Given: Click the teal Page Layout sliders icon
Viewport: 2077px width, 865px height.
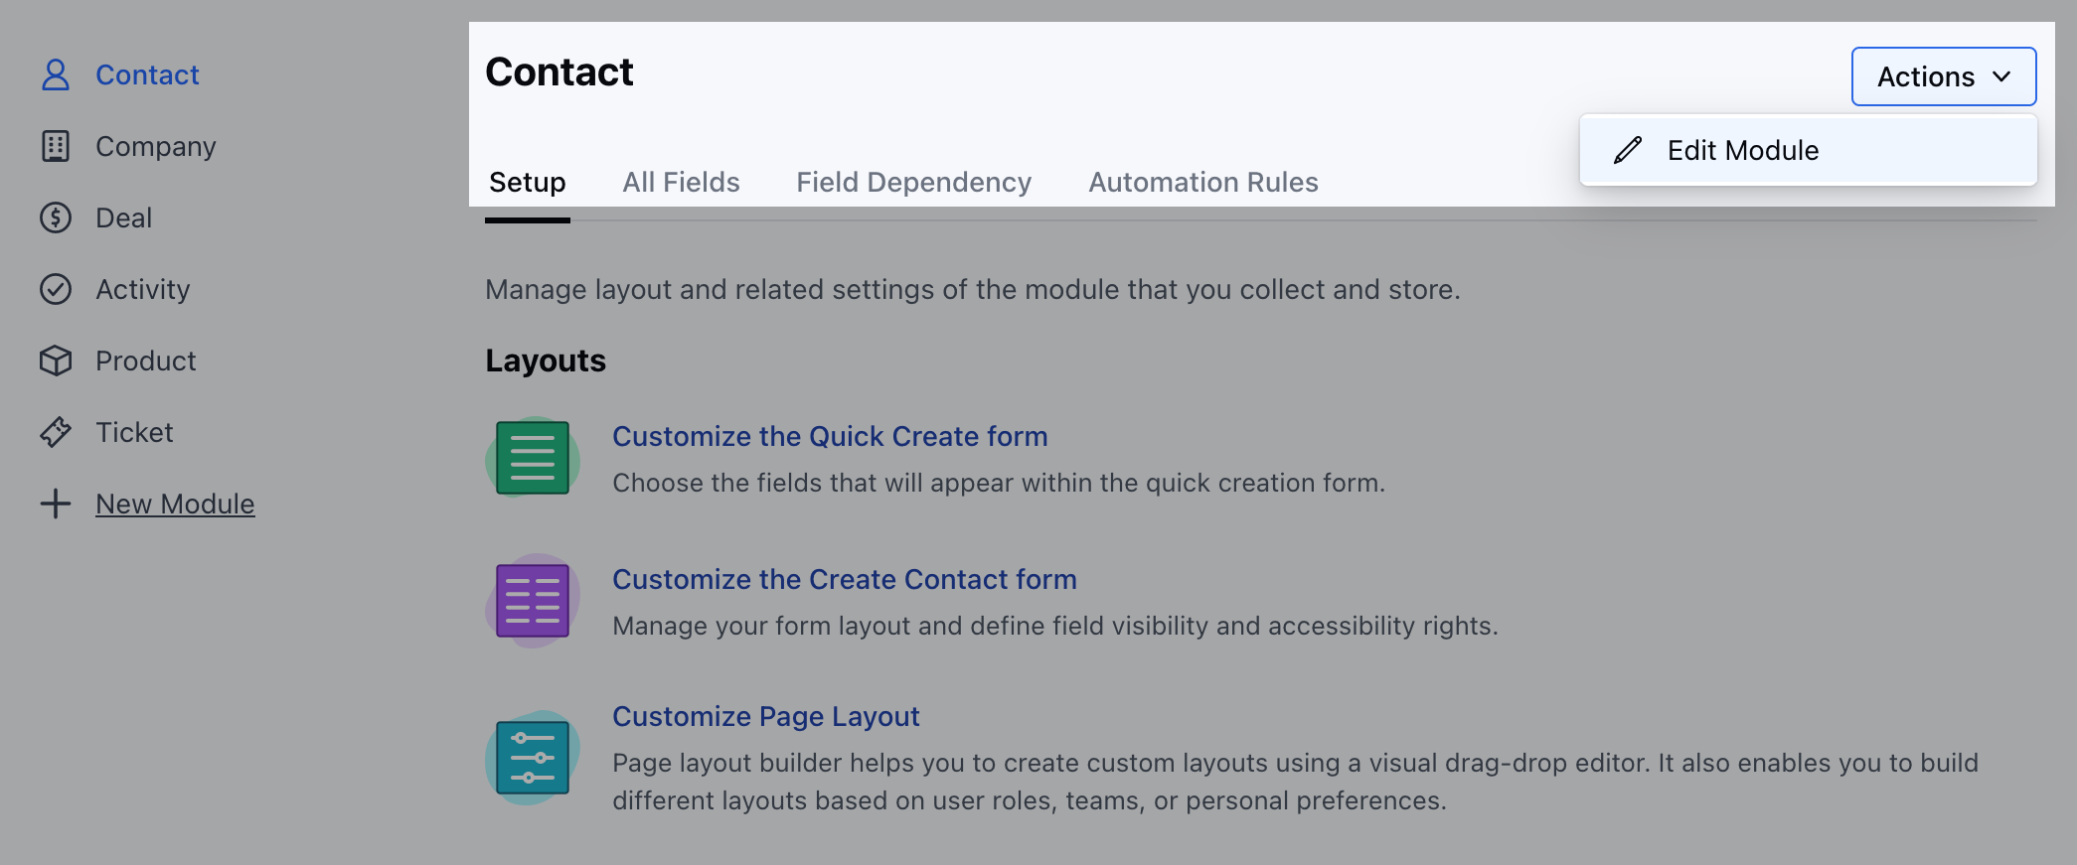Looking at the screenshot, I should point(533,758).
